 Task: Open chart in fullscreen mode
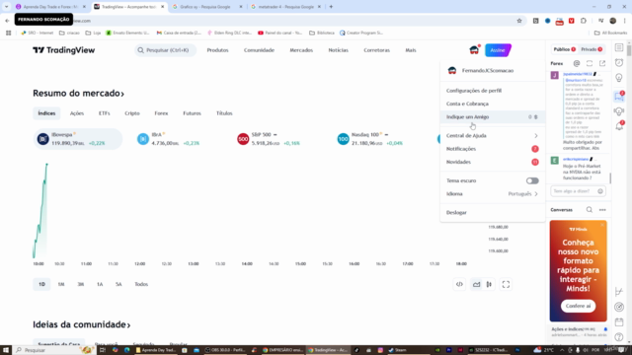(x=506, y=284)
